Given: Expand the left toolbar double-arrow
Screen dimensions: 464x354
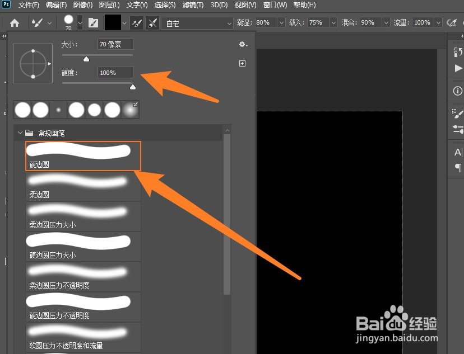Looking at the screenshot, I should pyautogui.click(x=4, y=36).
